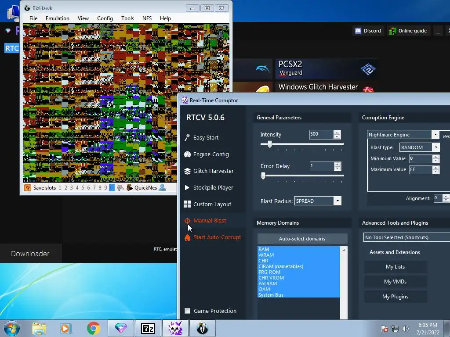Click the Action Center flag tray icon

pos(385,329)
